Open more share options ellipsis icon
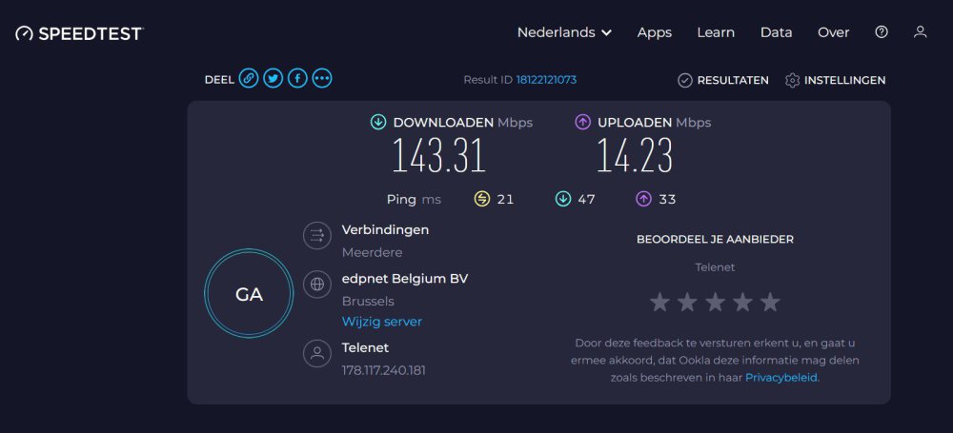The height and width of the screenshot is (433, 953). [x=322, y=79]
